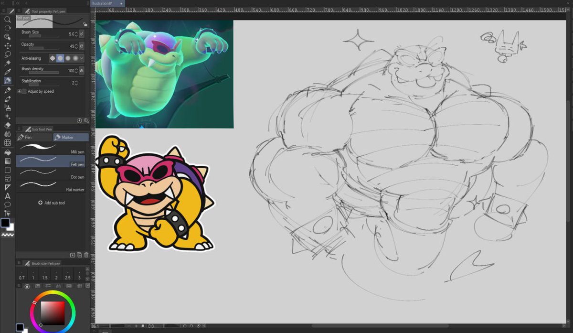
Task: Select the Rotate view tool
Action: (x=8, y=28)
